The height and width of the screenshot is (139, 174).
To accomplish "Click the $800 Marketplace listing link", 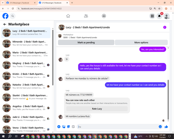I will point(80,38).
